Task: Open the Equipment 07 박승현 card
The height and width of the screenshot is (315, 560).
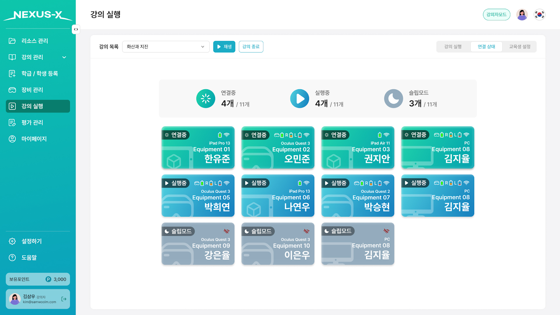Action: (x=358, y=196)
